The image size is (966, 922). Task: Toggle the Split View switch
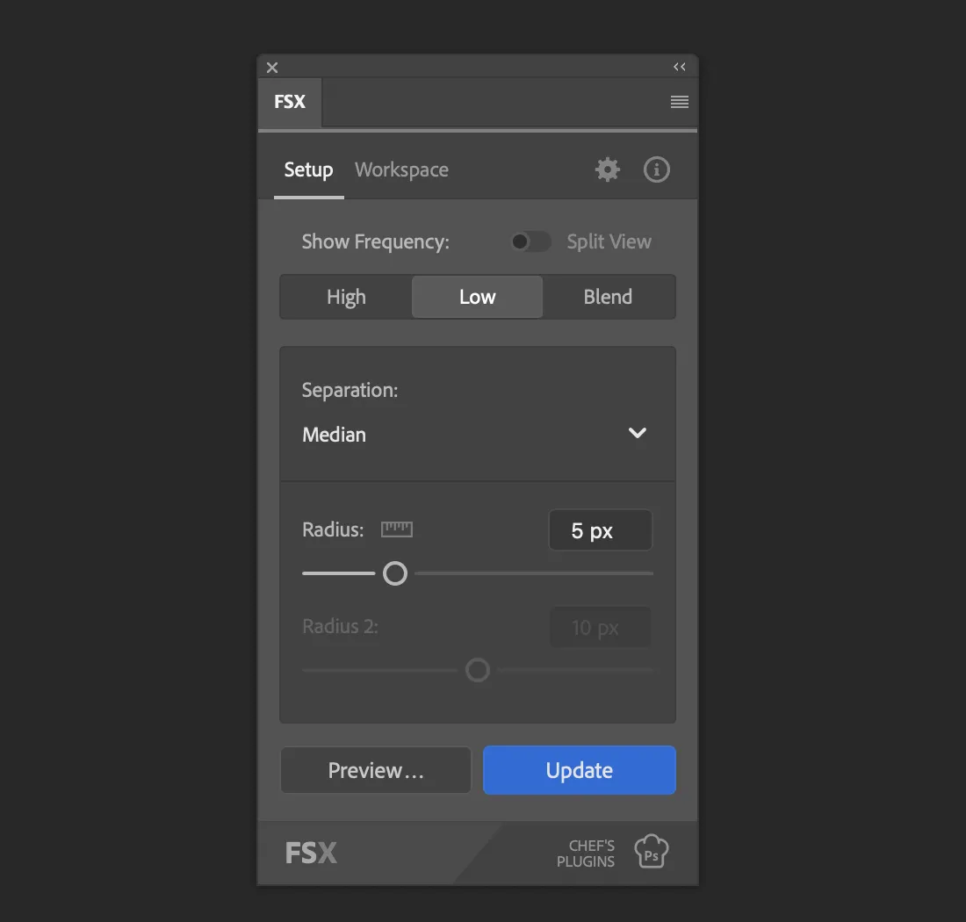click(x=530, y=241)
